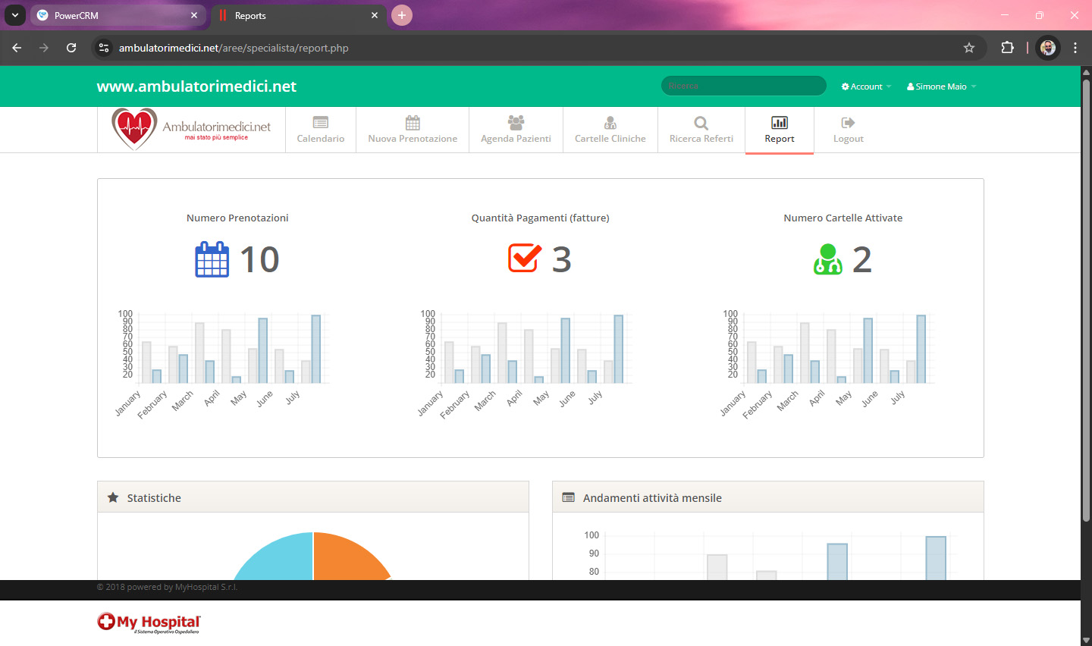
Task: Click the red checkmark Pagamenti icon
Action: (525, 258)
